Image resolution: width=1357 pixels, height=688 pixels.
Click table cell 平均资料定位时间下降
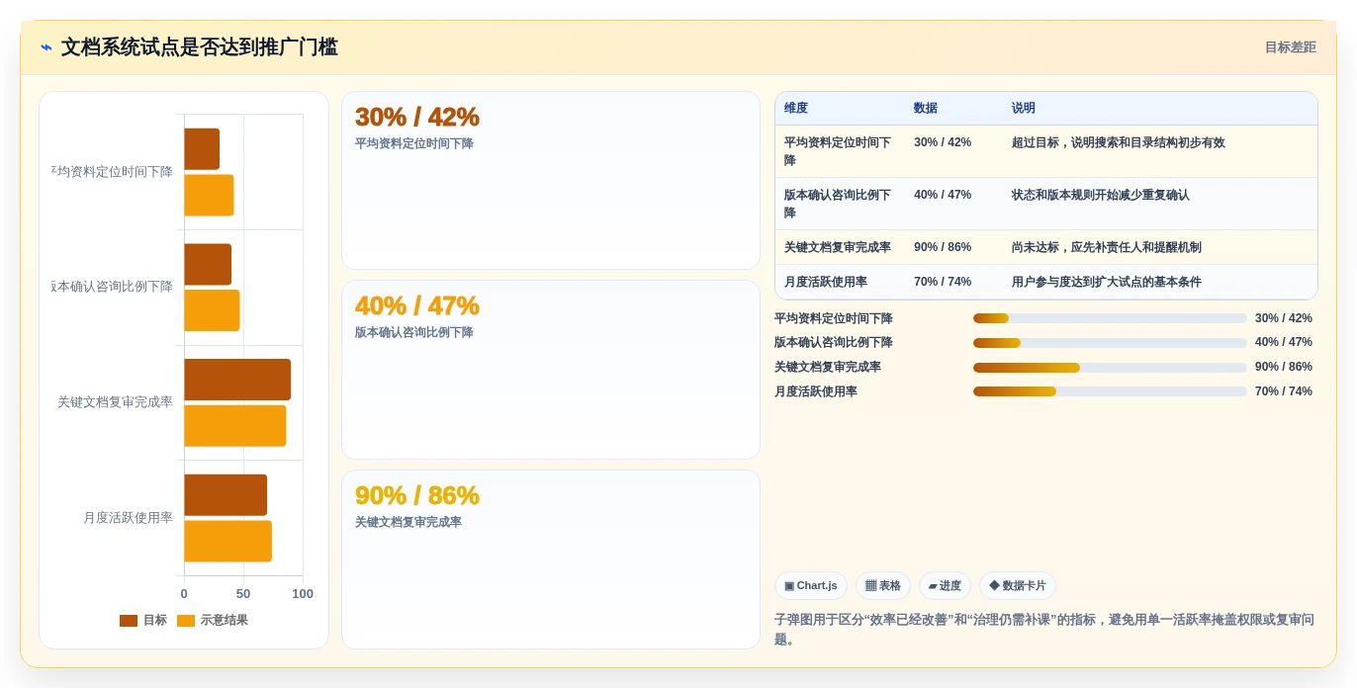pos(839,151)
